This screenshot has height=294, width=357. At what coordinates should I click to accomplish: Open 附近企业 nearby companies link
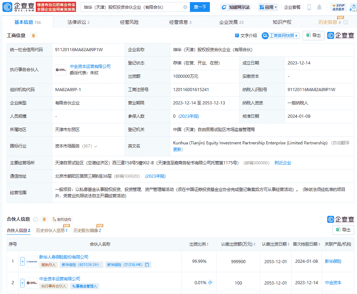(283, 163)
